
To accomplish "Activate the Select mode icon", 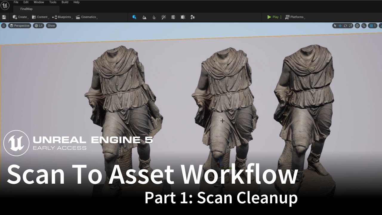I will [134, 17].
